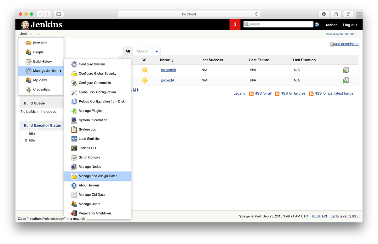Open the Manage Jenkins submenu arrow

(x=60, y=71)
